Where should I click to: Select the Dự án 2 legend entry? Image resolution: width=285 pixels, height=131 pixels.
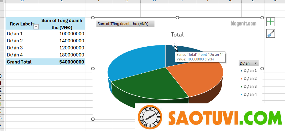coord(250,79)
